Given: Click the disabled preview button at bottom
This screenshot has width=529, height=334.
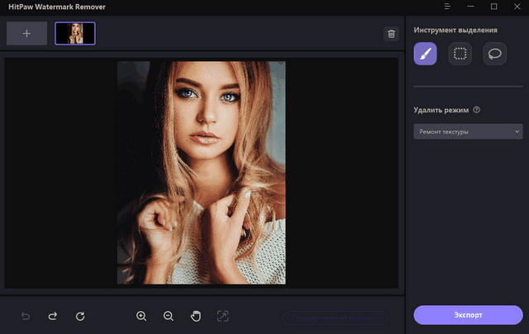Looking at the screenshot, I should pyautogui.click(x=336, y=317).
